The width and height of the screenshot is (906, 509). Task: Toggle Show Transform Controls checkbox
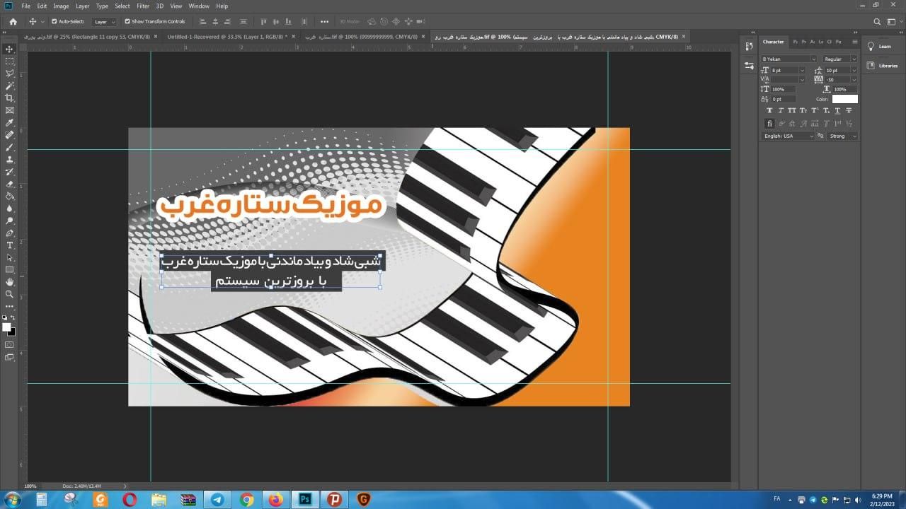pos(127,21)
